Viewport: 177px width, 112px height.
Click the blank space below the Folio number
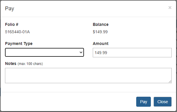pos(45,38)
